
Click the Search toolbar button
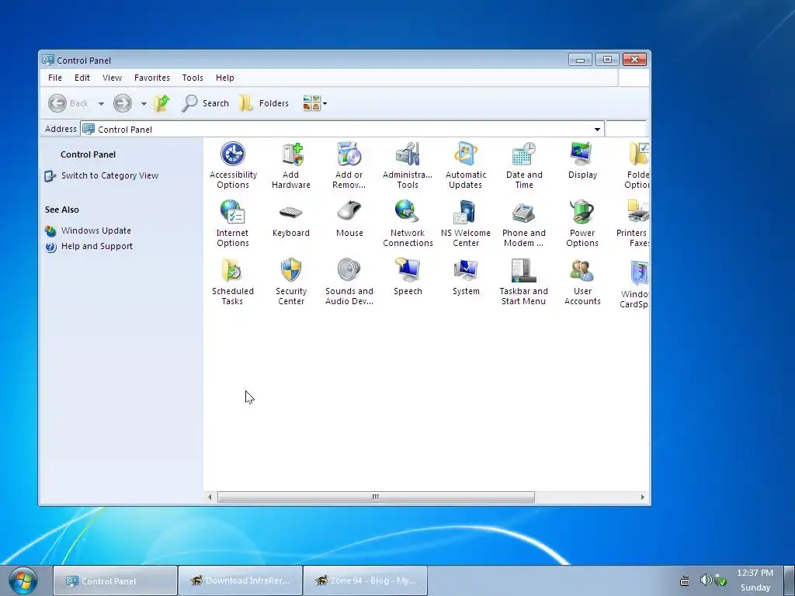[205, 103]
